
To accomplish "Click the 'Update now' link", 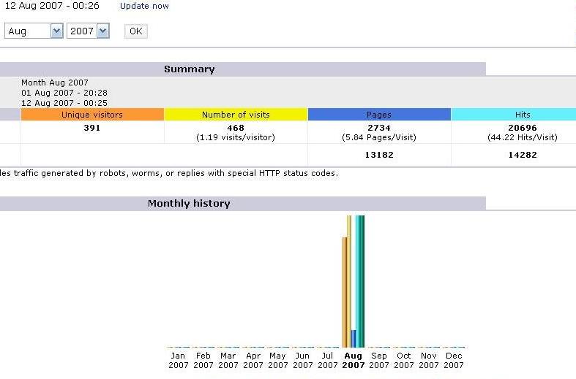I will (144, 6).
